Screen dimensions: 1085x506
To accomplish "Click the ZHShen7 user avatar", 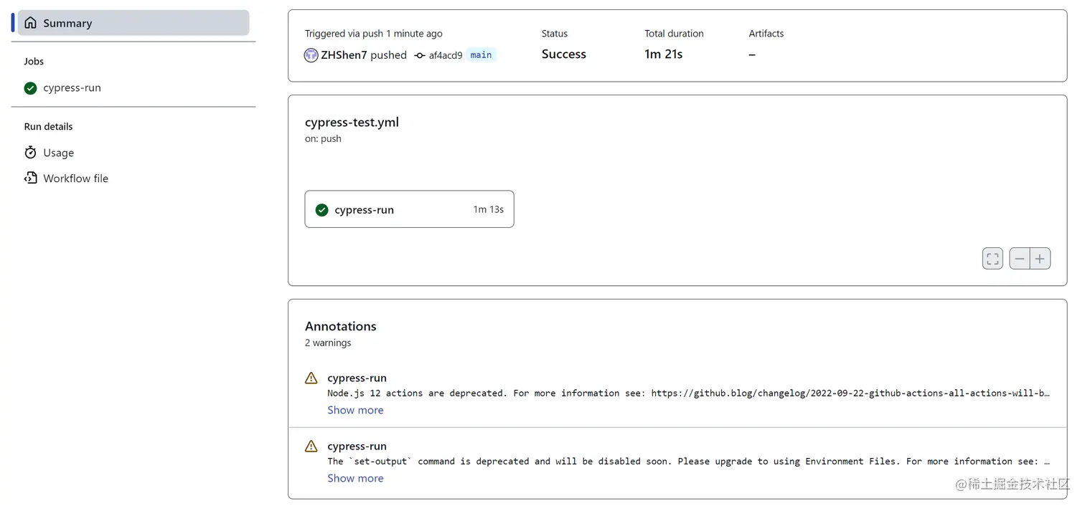I will (311, 55).
